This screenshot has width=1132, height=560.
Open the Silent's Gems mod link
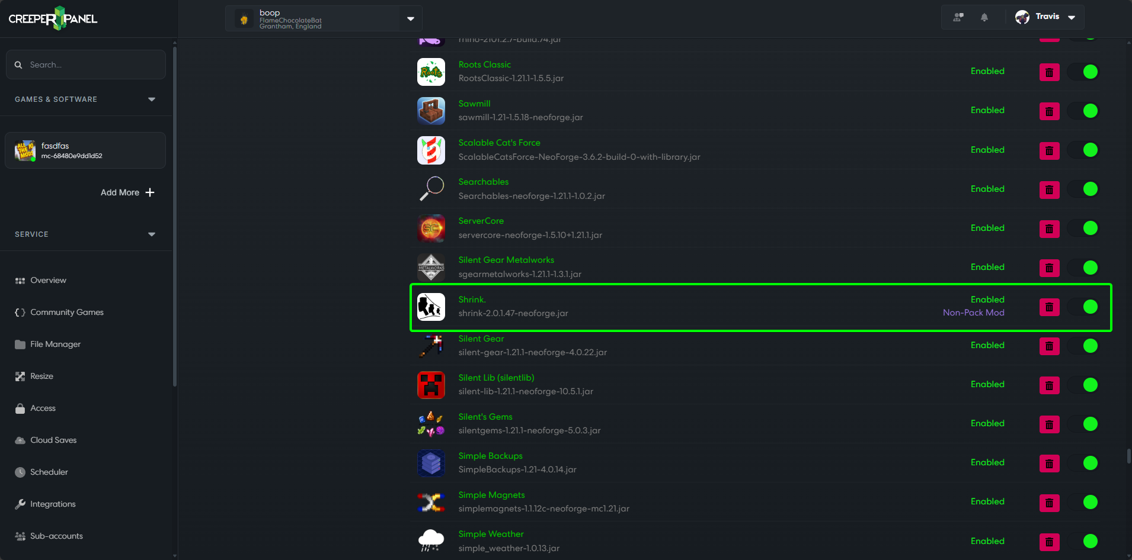pos(485,417)
